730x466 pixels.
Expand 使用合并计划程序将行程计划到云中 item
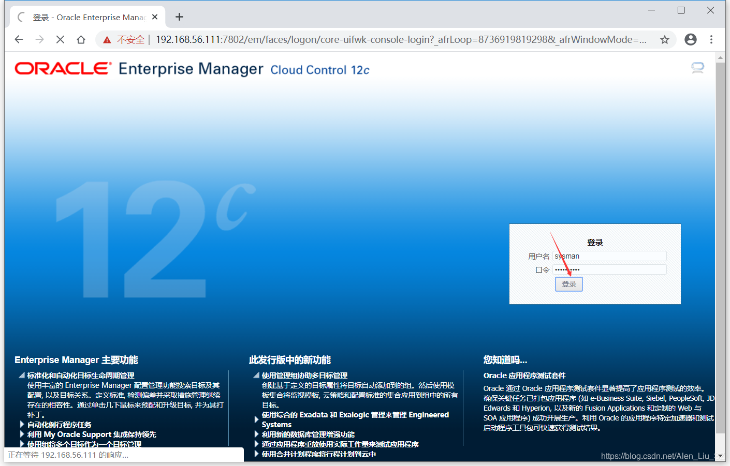click(256, 454)
